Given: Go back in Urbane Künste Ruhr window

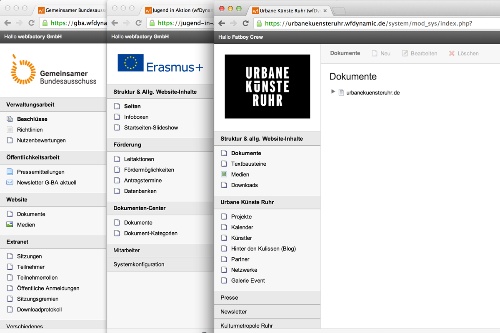Looking at the screenshot, I should (x=222, y=23).
